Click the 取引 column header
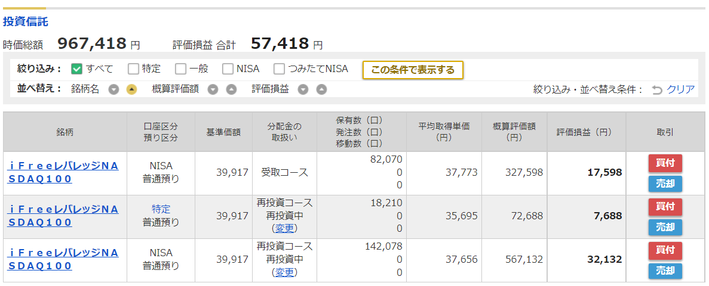 [665, 132]
